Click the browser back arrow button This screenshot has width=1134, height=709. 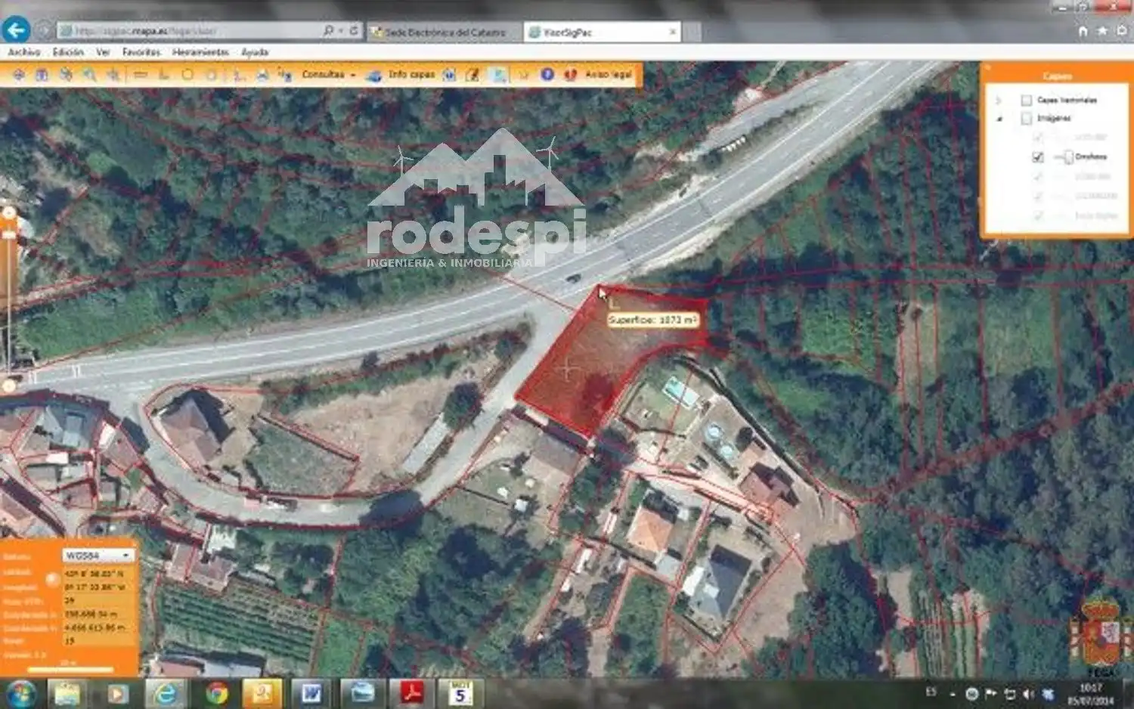point(16,30)
